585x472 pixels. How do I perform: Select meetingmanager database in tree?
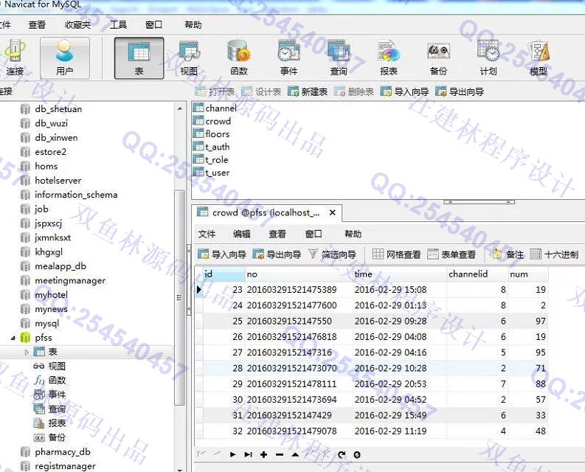[63, 280]
